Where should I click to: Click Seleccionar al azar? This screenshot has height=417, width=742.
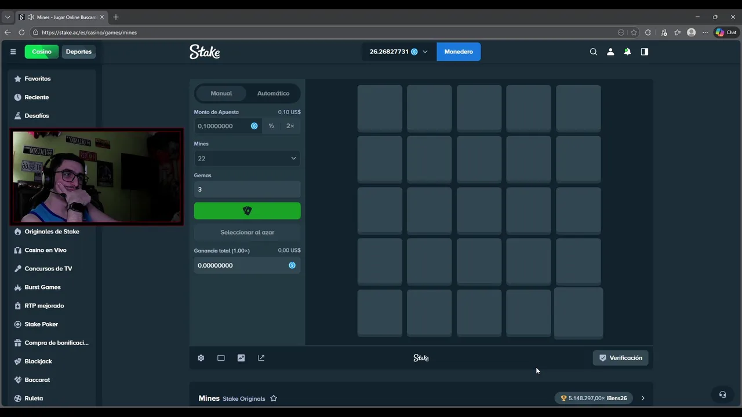(247, 232)
